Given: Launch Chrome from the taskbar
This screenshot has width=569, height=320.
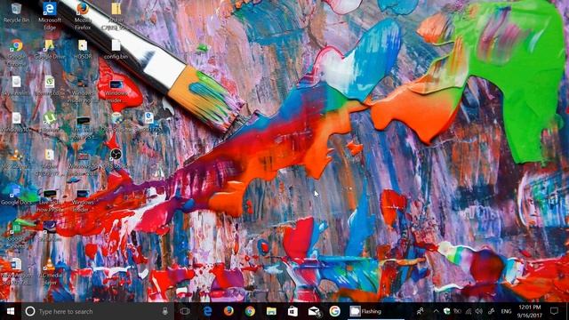Looking at the screenshot, I should pyautogui.click(x=250, y=311).
